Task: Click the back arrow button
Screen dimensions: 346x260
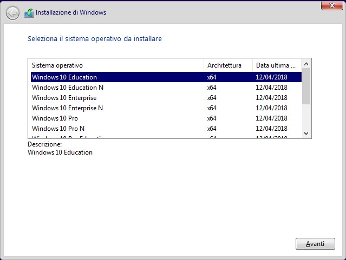Action: (x=12, y=13)
